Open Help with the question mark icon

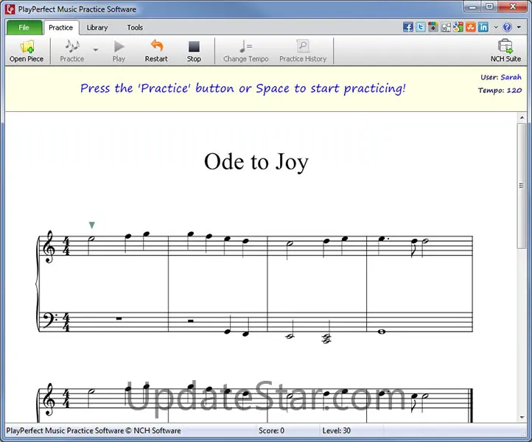(x=507, y=27)
